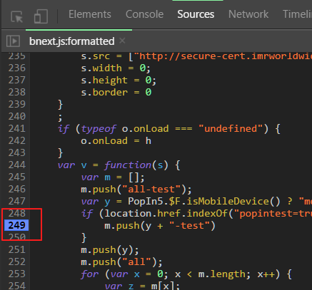Set a breakpoint on line 244
Image resolution: width=312 pixels, height=290 pixels.
pyautogui.click(x=16, y=165)
